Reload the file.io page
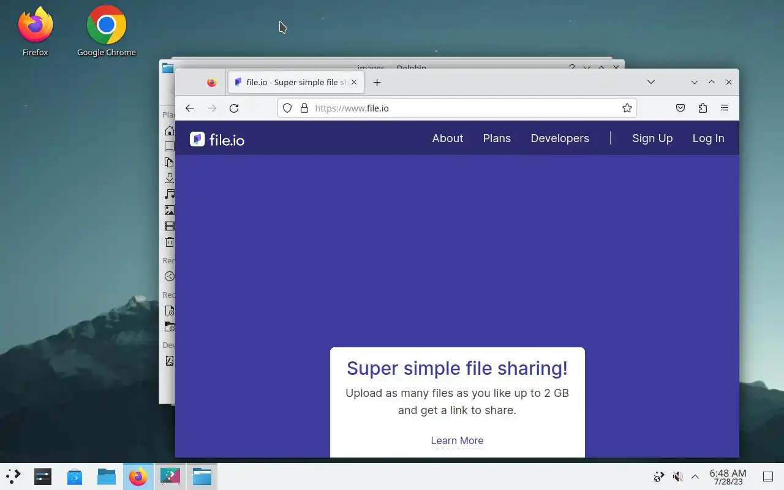Screen dimensions: 784x490 (x=234, y=108)
